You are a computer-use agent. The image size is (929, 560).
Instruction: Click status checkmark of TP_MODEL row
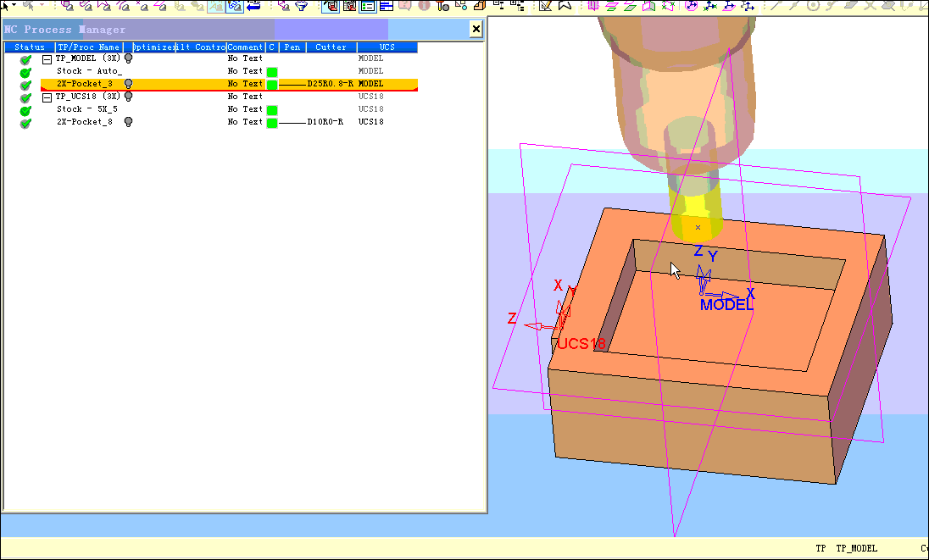coord(25,60)
